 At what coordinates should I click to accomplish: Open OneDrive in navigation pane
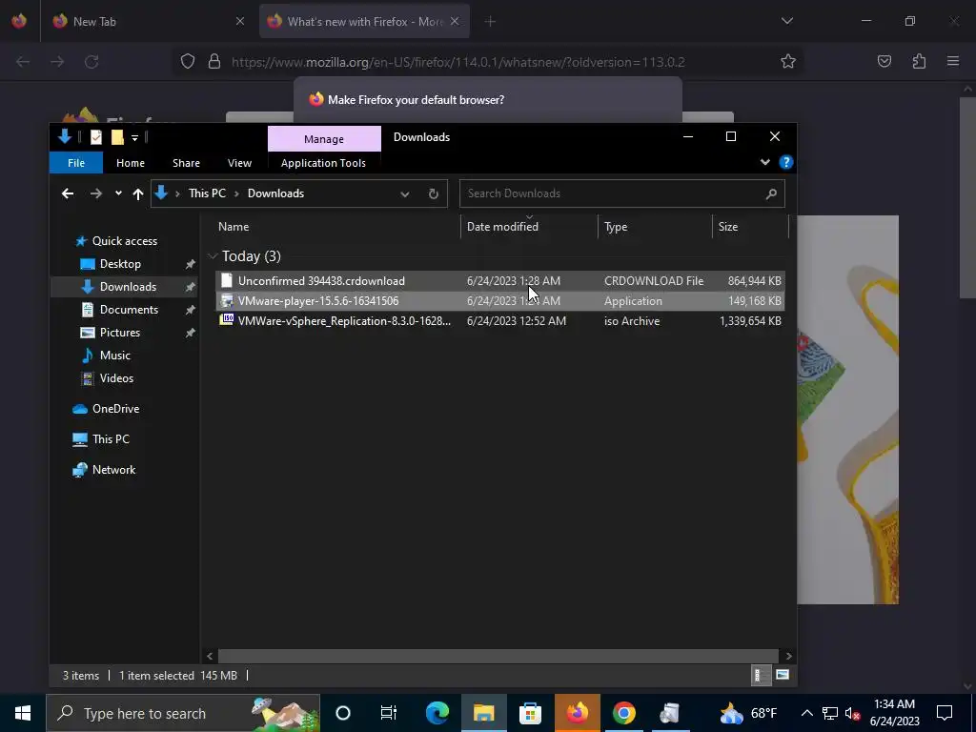115,409
